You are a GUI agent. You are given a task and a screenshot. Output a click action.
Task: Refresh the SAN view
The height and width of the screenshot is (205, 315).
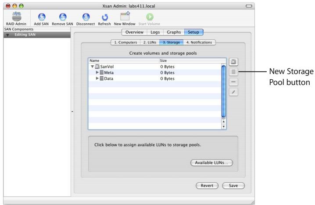pos(105,17)
